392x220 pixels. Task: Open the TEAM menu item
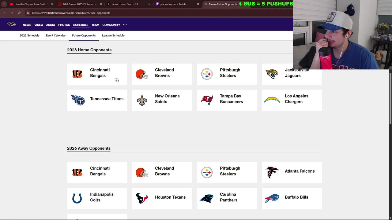coord(95,25)
